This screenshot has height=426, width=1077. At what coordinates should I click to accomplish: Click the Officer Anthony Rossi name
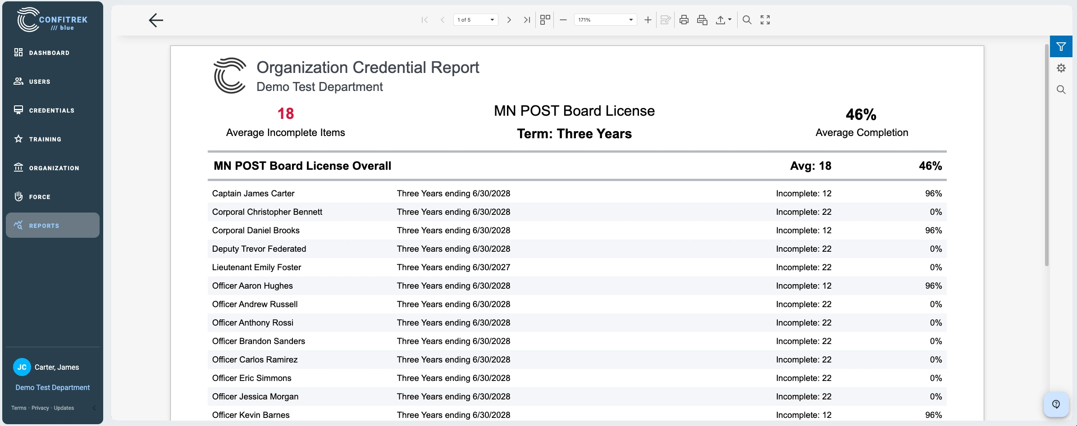(253, 323)
